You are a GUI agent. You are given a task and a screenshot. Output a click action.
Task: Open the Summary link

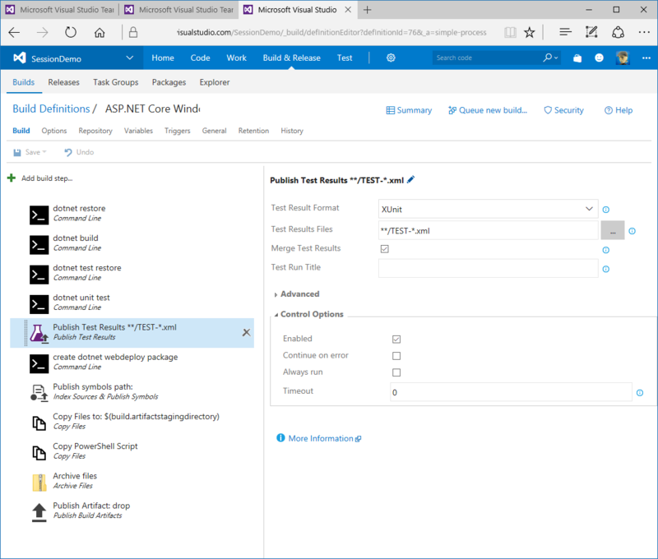point(409,110)
